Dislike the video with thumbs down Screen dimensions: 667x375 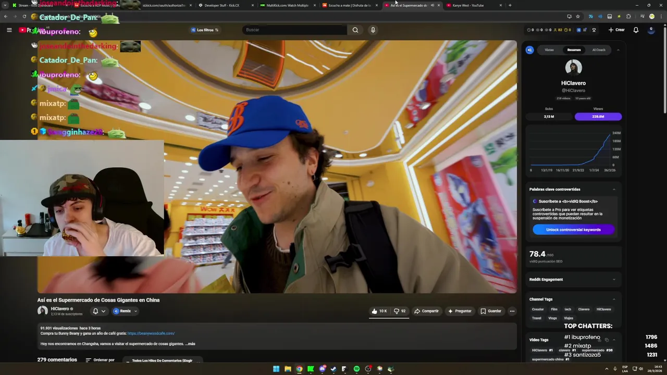click(x=400, y=311)
